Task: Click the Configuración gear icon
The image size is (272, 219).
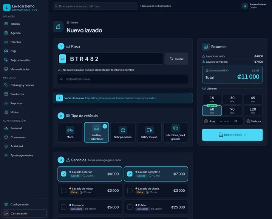Action: pyautogui.click(x=6, y=204)
